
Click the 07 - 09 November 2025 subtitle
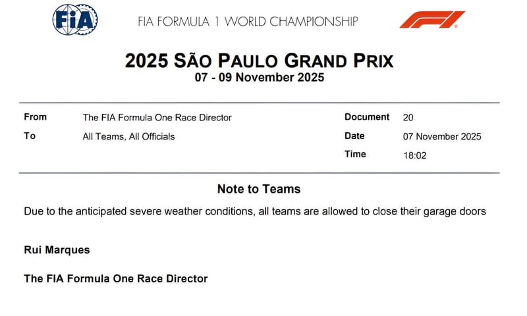259,78
